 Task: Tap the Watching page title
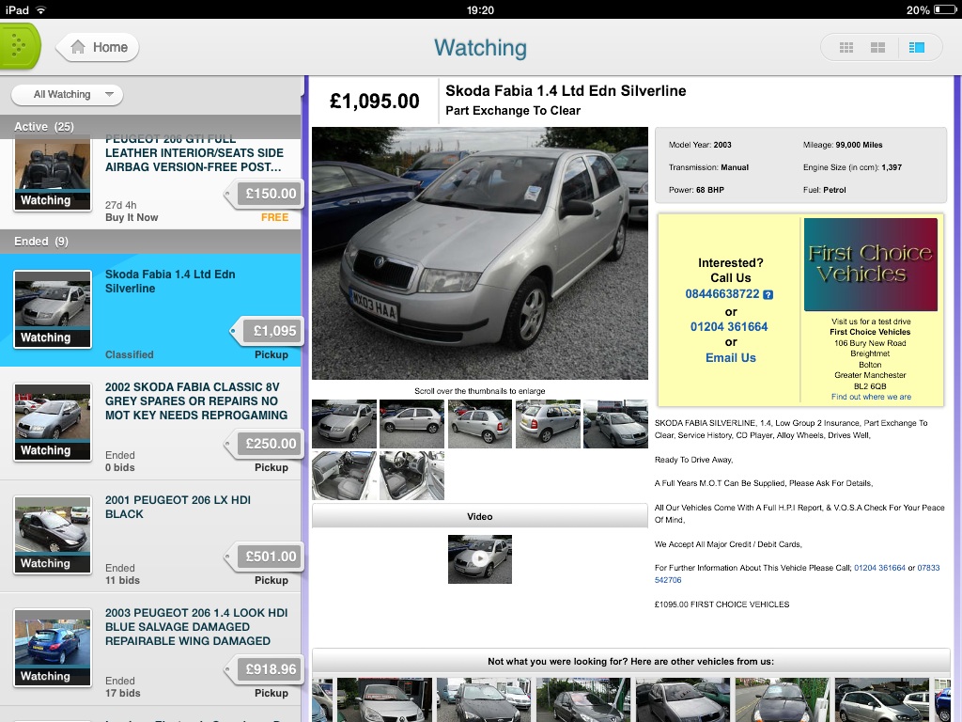(x=480, y=48)
